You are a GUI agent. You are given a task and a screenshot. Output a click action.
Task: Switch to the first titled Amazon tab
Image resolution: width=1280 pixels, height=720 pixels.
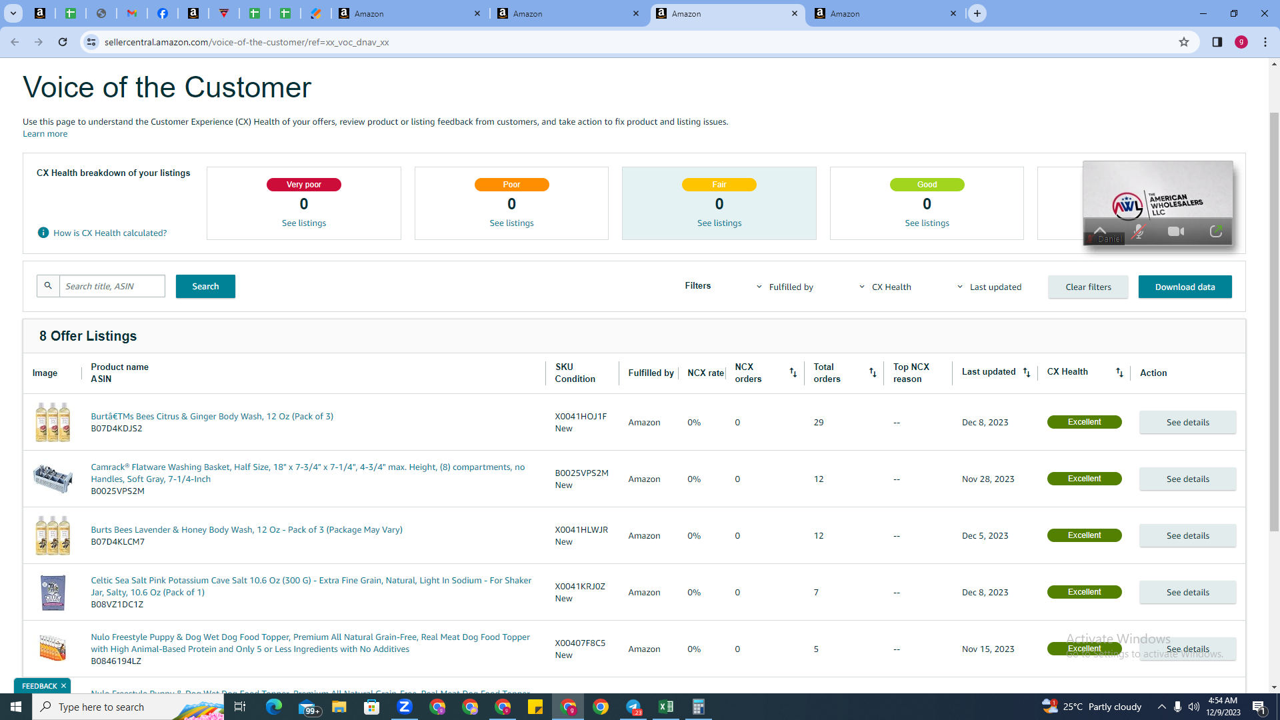click(409, 13)
